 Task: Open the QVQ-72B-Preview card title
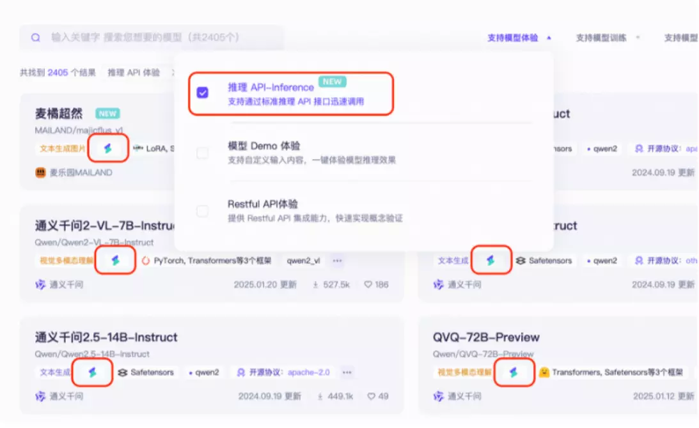coord(486,337)
